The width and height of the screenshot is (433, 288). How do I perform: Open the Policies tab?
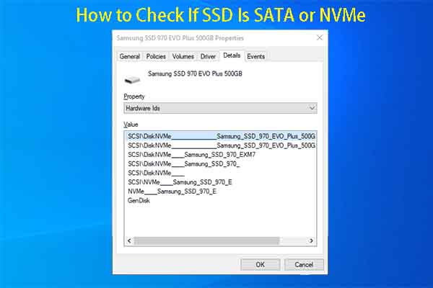(156, 56)
